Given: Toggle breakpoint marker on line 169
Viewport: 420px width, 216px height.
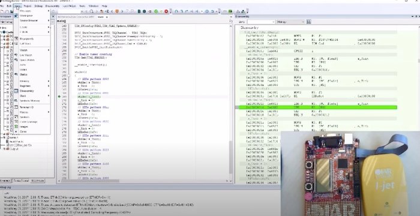Looking at the screenshot, I should tap(59, 97).
